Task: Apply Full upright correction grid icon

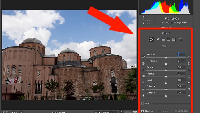Action: coord(174,39)
